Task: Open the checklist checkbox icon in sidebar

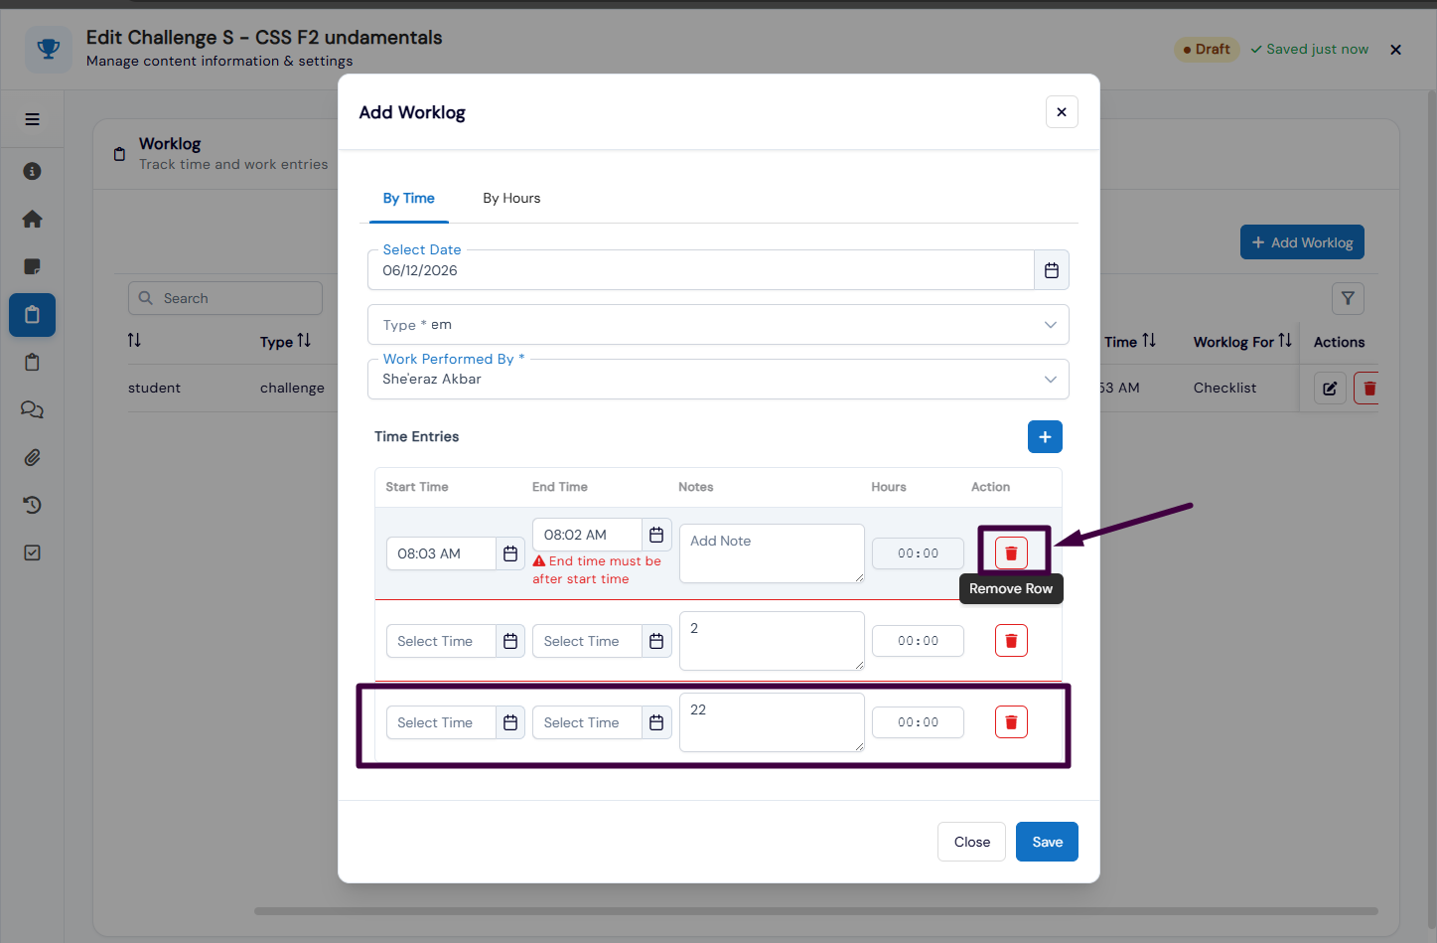Action: coord(32,552)
